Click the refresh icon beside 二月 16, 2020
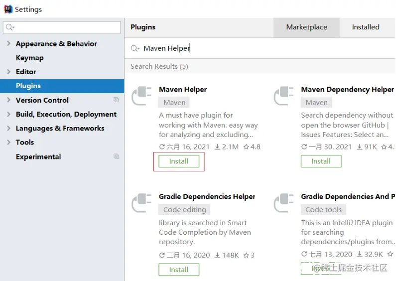Viewport: 396px width, 281px height. [162, 255]
